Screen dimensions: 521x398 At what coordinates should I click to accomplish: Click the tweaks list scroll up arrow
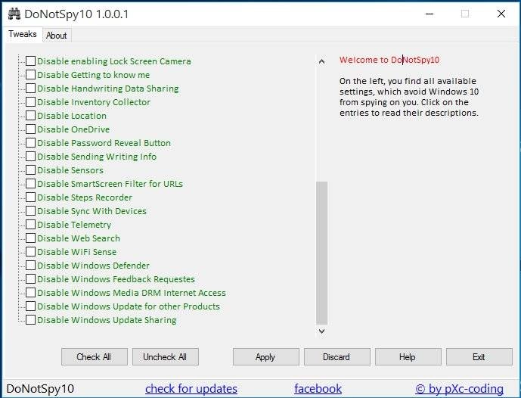click(321, 61)
